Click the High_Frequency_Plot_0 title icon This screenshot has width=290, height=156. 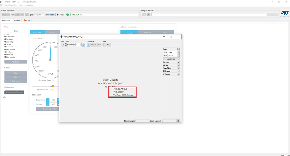pos(62,36)
